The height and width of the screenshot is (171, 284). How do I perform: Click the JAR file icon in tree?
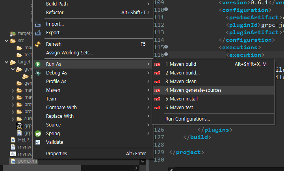[x=19, y=126]
